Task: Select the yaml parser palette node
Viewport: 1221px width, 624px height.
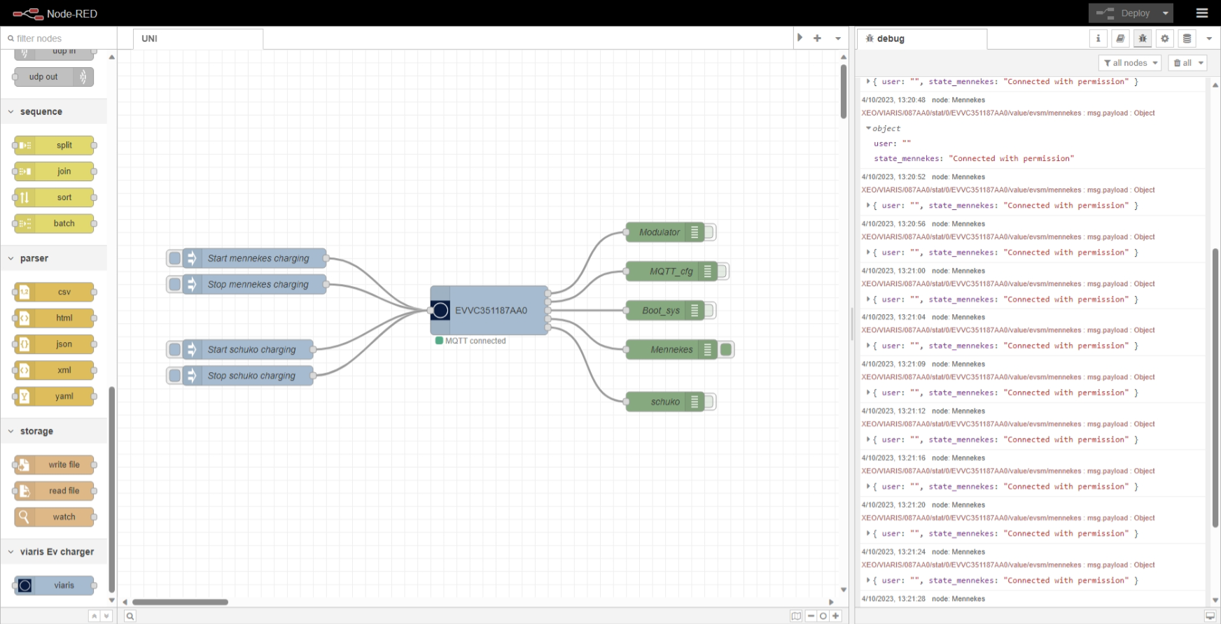Action: [x=54, y=396]
